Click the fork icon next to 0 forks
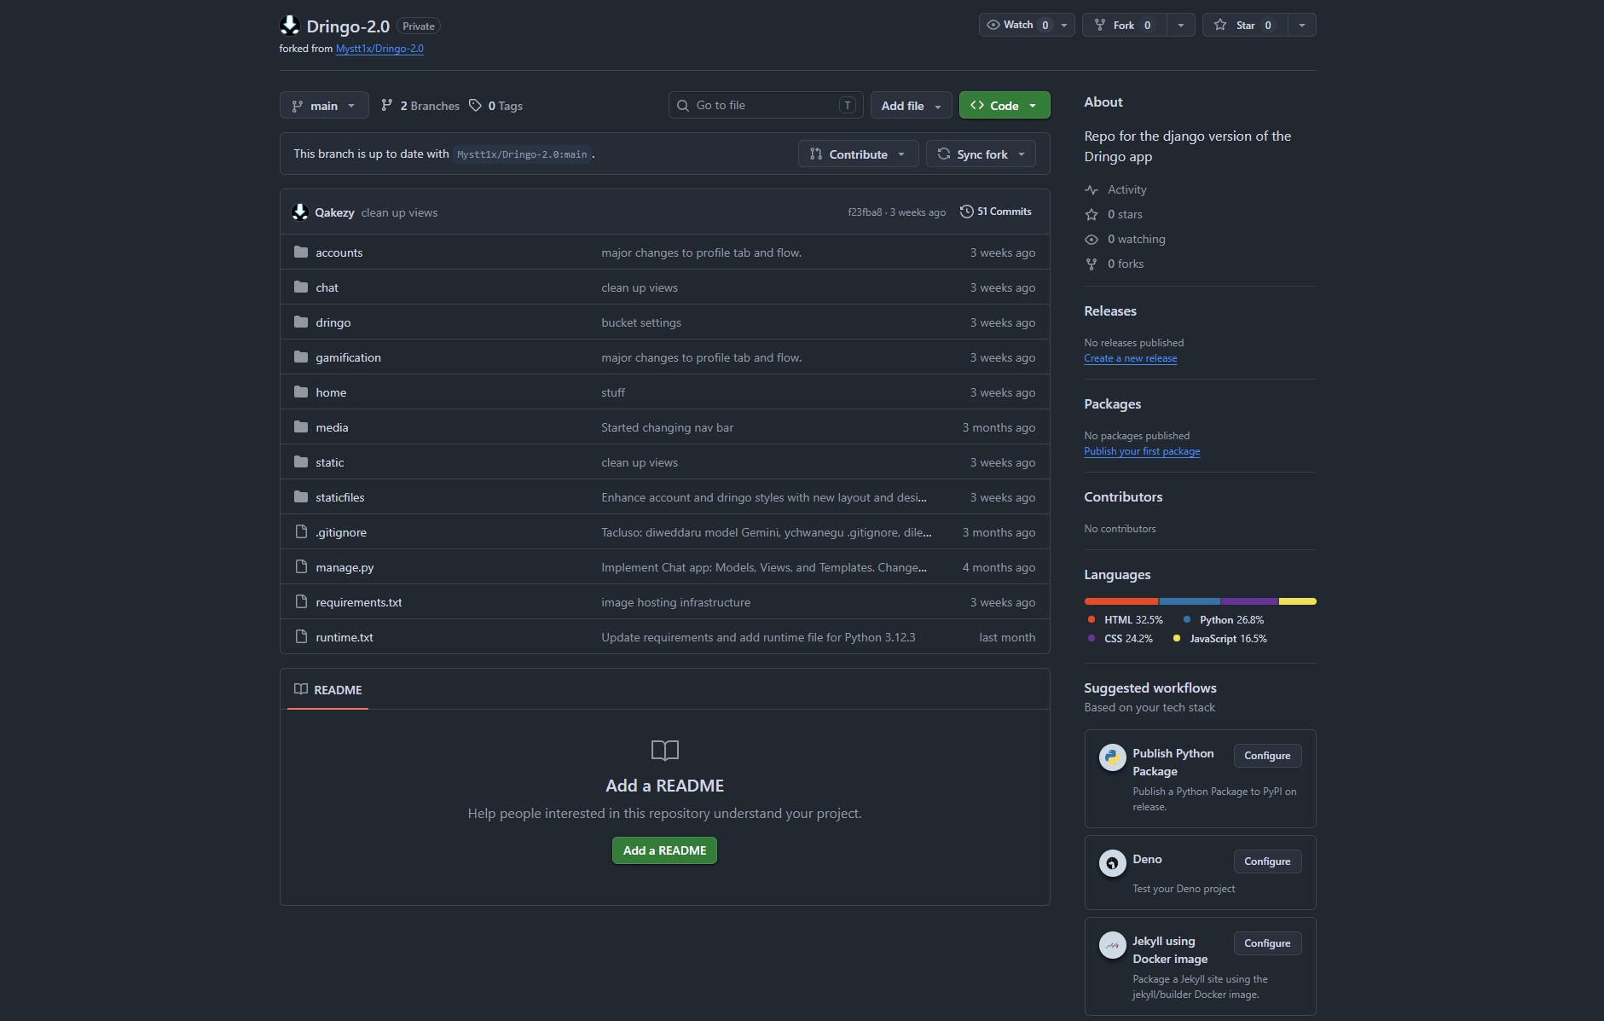The height and width of the screenshot is (1021, 1604). 1092,264
